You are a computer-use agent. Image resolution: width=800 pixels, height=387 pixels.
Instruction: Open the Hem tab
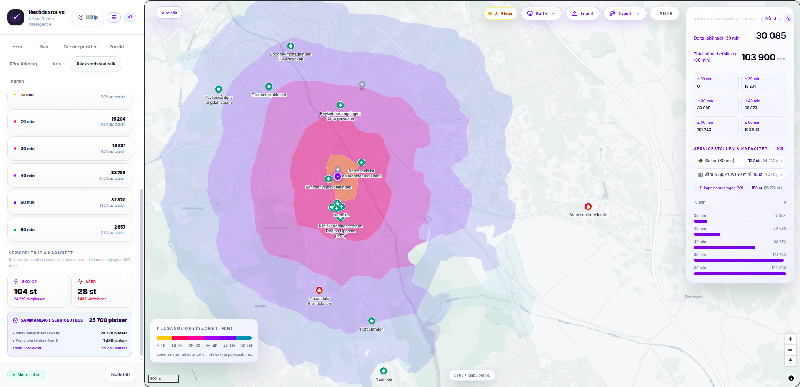(17, 47)
